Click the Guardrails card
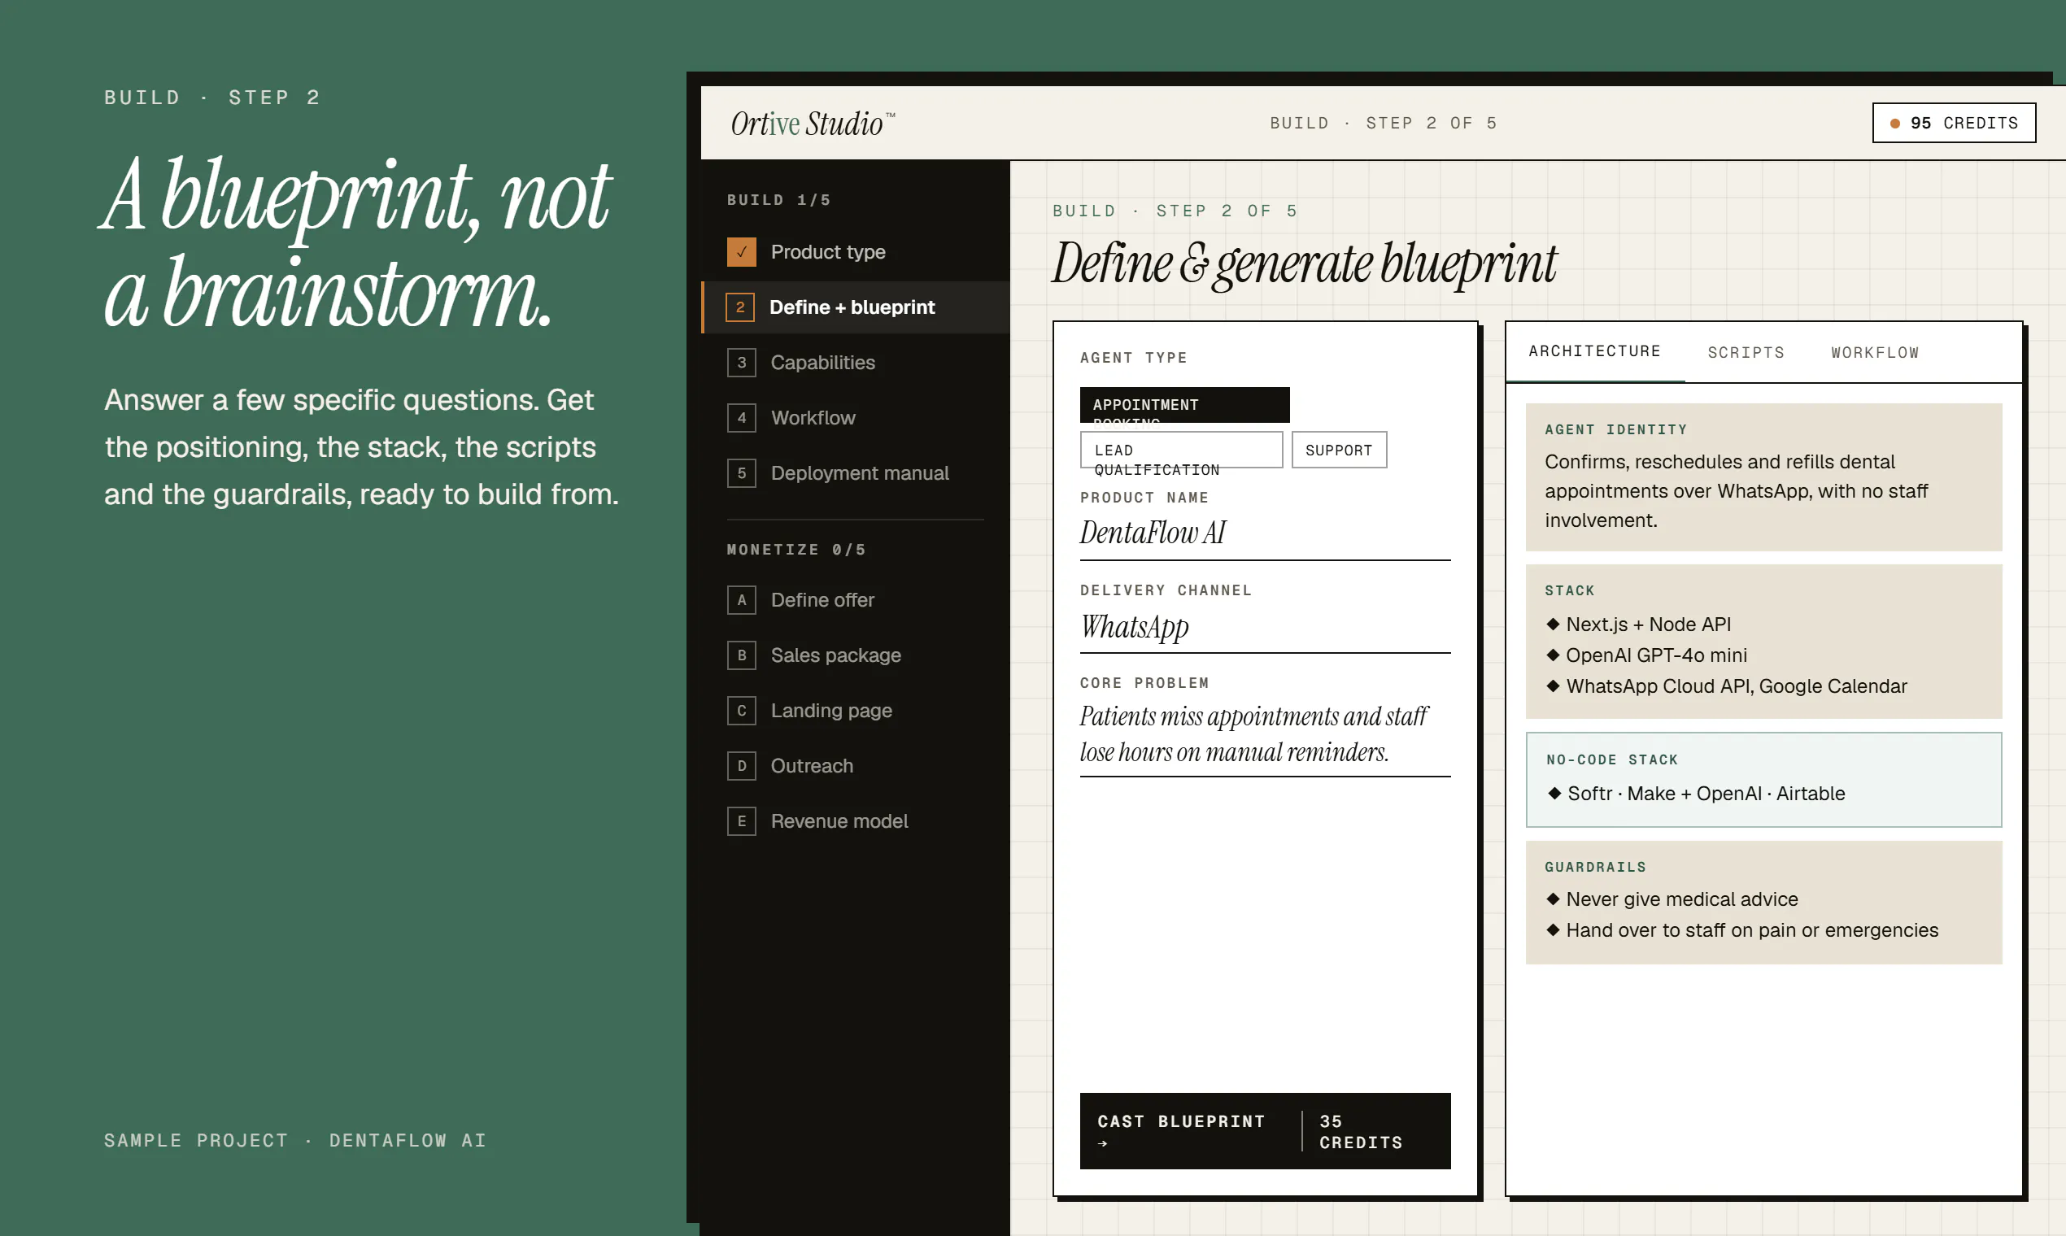This screenshot has height=1236, width=2066. click(1763, 903)
